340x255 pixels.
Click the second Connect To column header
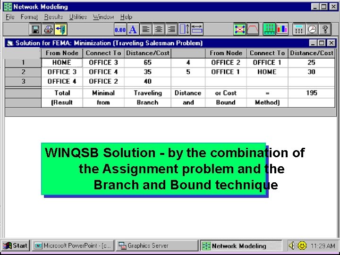267,53
